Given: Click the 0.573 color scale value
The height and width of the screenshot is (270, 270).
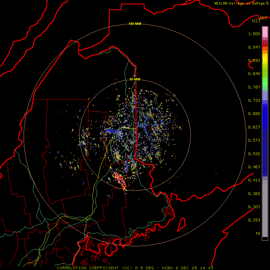Looking at the screenshot, I should click(x=254, y=140).
